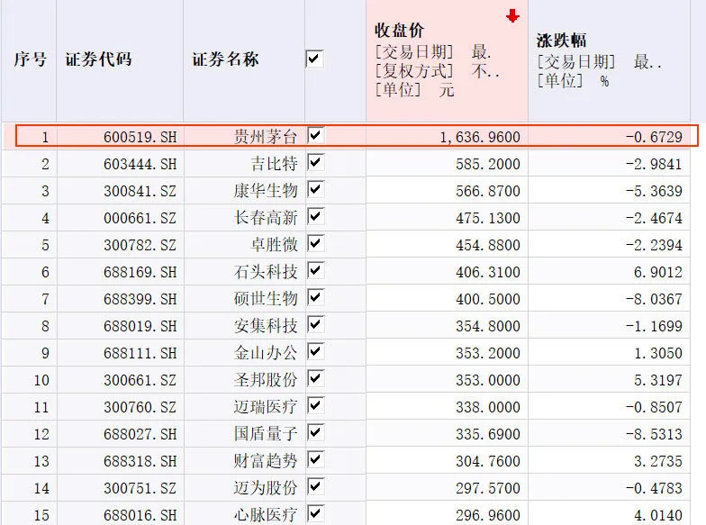Click the stock name 贵州茅台

(266, 137)
